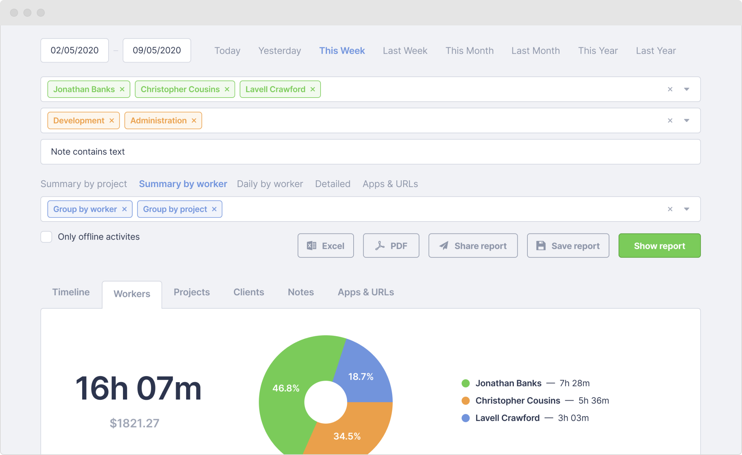Clear all workers with the row × icon
This screenshot has width=742, height=455.
pyautogui.click(x=670, y=89)
